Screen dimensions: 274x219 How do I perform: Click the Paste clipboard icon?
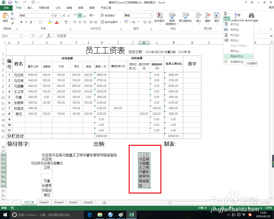(x=5, y=16)
